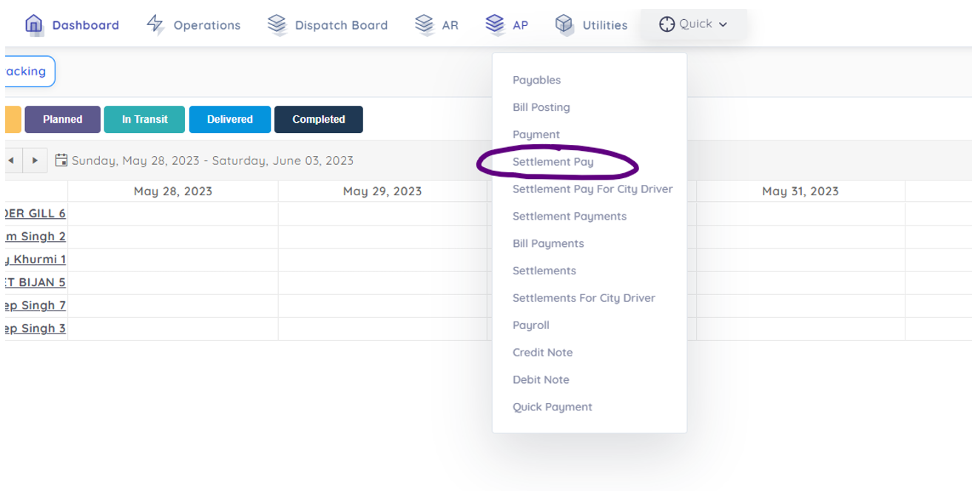Toggle the Completed status filter
The image size is (972, 491).
[318, 120]
